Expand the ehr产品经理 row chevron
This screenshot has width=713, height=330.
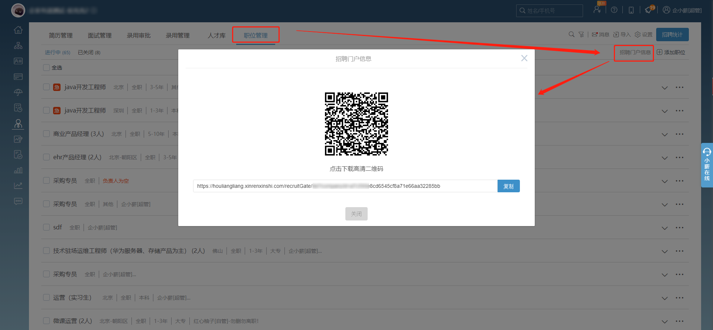coord(665,158)
